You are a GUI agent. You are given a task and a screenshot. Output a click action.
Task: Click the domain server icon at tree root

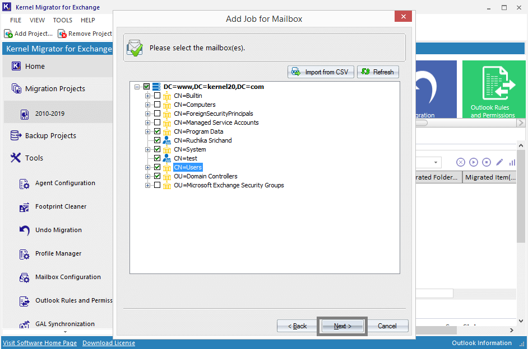pyautogui.click(x=156, y=87)
